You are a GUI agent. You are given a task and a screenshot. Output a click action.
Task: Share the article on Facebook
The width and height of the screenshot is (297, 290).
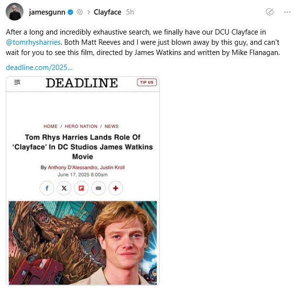click(x=47, y=188)
